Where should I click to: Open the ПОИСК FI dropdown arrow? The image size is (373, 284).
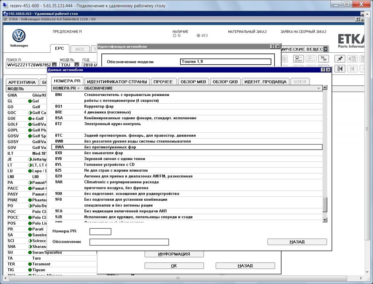point(54,65)
